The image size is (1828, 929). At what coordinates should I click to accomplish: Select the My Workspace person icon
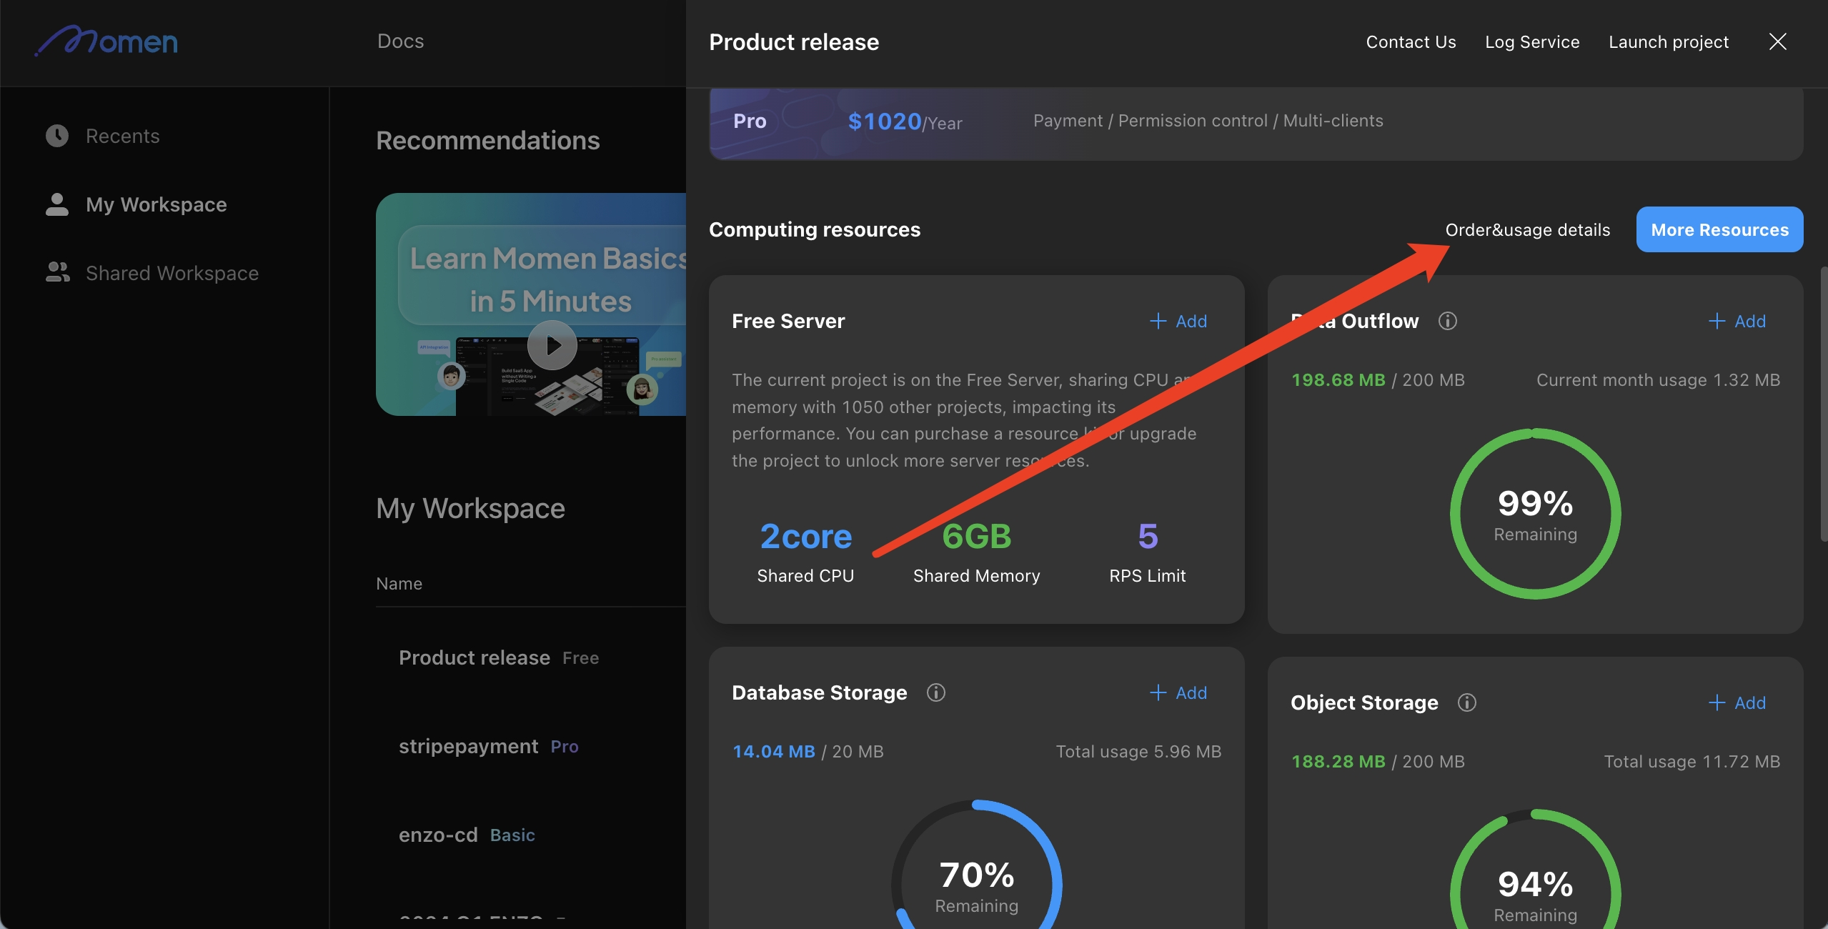tap(57, 204)
